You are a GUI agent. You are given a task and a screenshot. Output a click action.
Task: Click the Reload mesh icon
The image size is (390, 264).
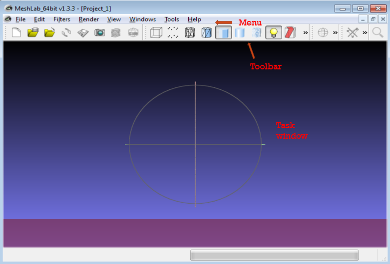[x=66, y=33]
